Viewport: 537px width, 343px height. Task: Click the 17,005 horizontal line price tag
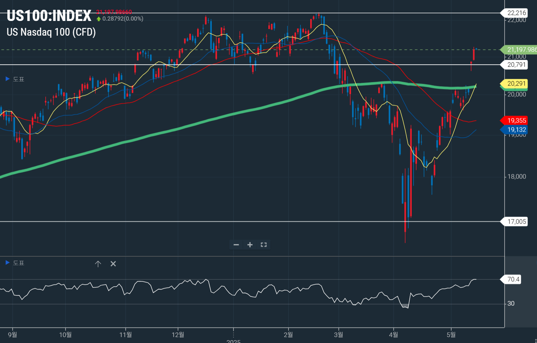[x=516, y=221]
